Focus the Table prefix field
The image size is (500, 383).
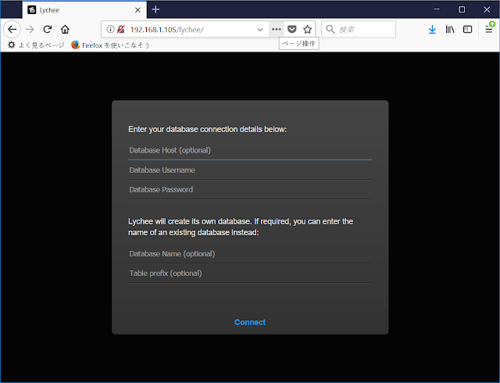pyautogui.click(x=250, y=274)
